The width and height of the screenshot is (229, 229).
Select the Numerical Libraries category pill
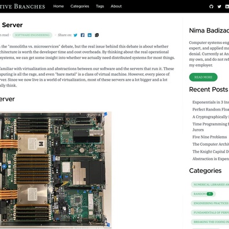(x=210, y=184)
